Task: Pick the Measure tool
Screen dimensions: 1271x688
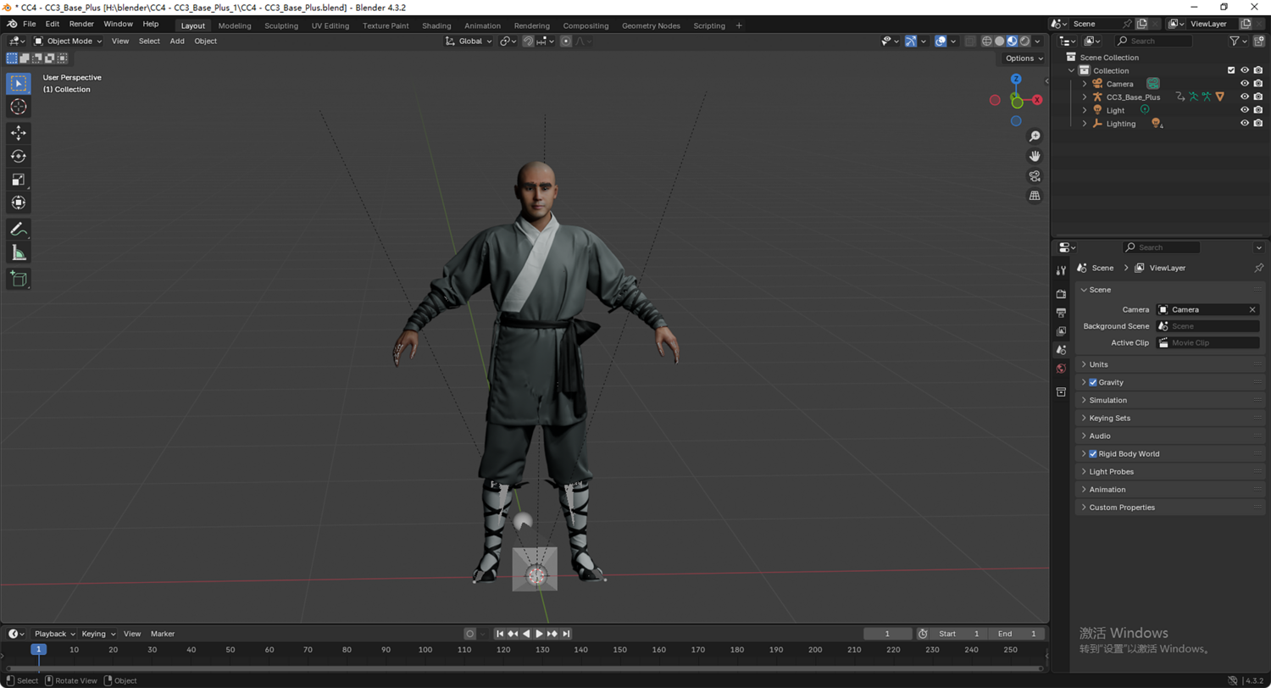Action: tap(19, 252)
